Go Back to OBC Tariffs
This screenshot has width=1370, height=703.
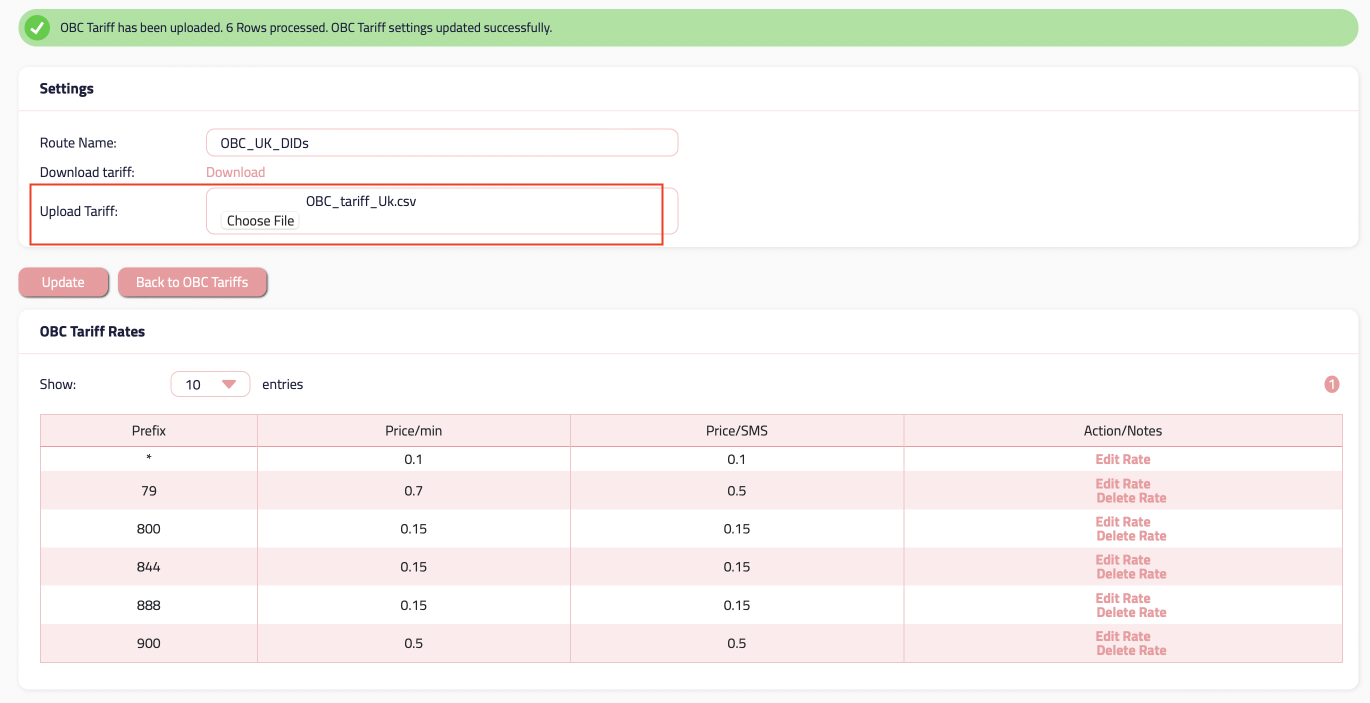pyautogui.click(x=192, y=282)
